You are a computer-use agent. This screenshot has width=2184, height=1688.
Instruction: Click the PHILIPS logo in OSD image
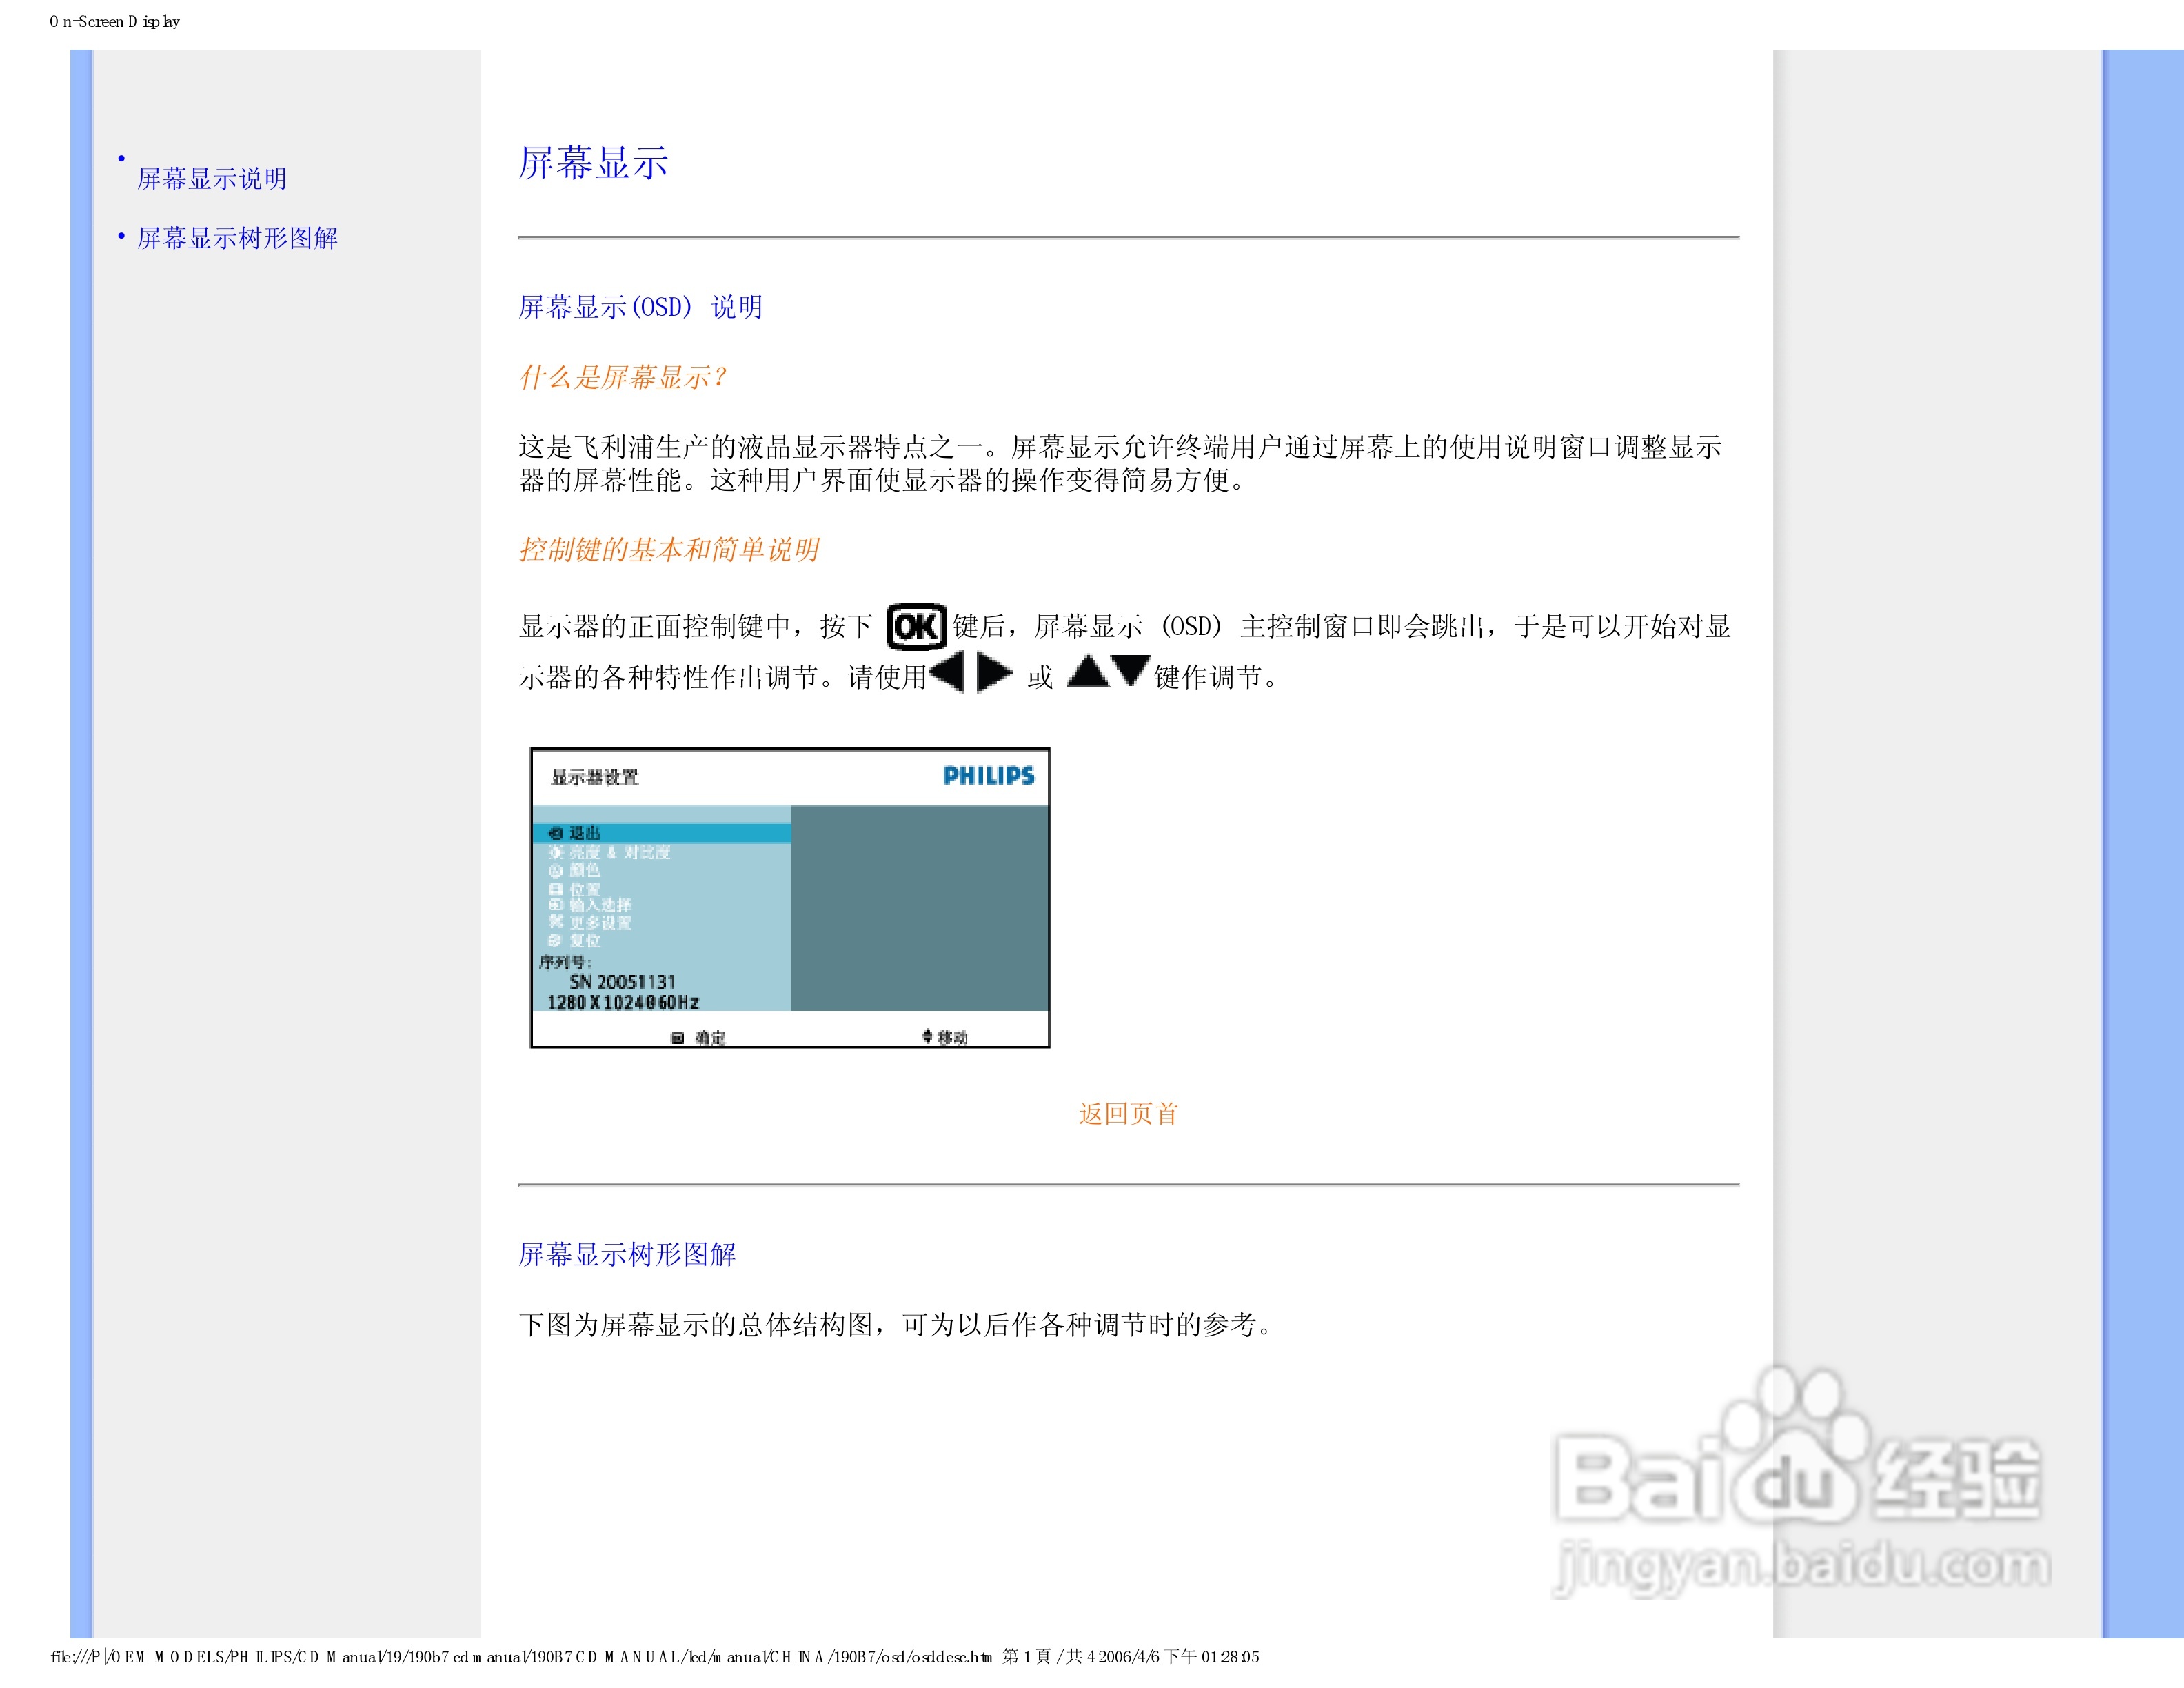click(988, 776)
